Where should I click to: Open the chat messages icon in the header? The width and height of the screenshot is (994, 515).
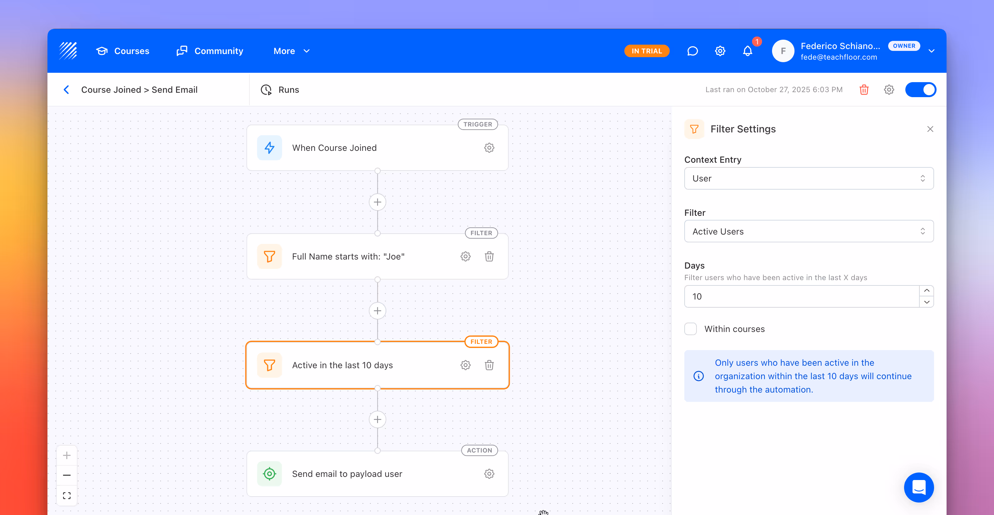[x=692, y=51]
